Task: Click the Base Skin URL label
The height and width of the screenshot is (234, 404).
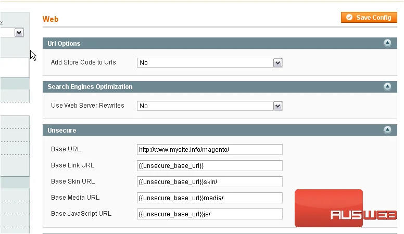Action: tap(73, 181)
